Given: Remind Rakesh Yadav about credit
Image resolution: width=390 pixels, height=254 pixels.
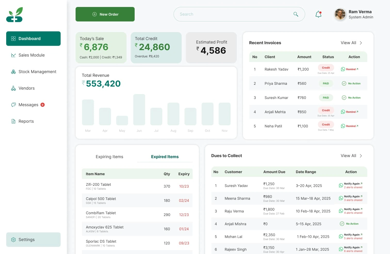Looking at the screenshot, I should 352,69.
